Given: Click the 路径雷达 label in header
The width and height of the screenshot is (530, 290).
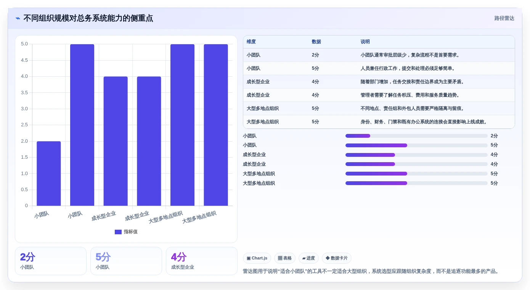Looking at the screenshot, I should pyautogui.click(x=504, y=18).
